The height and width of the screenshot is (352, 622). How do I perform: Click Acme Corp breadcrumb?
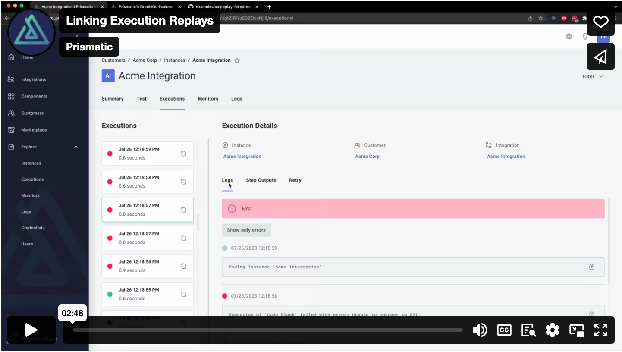tap(145, 60)
